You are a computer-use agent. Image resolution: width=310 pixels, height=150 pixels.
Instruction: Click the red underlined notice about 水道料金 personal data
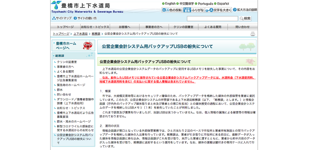pyautogui.click(x=178, y=79)
